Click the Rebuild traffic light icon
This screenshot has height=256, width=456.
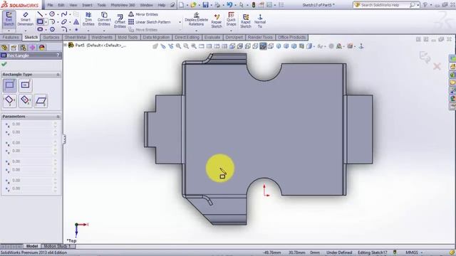coord(254,5)
